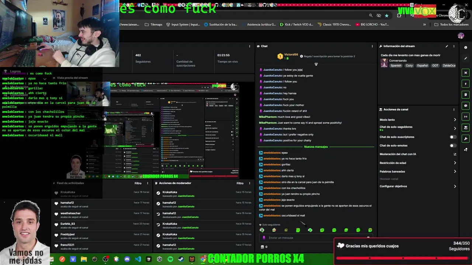Open the notes icon in the right sidebar

click(x=466, y=95)
